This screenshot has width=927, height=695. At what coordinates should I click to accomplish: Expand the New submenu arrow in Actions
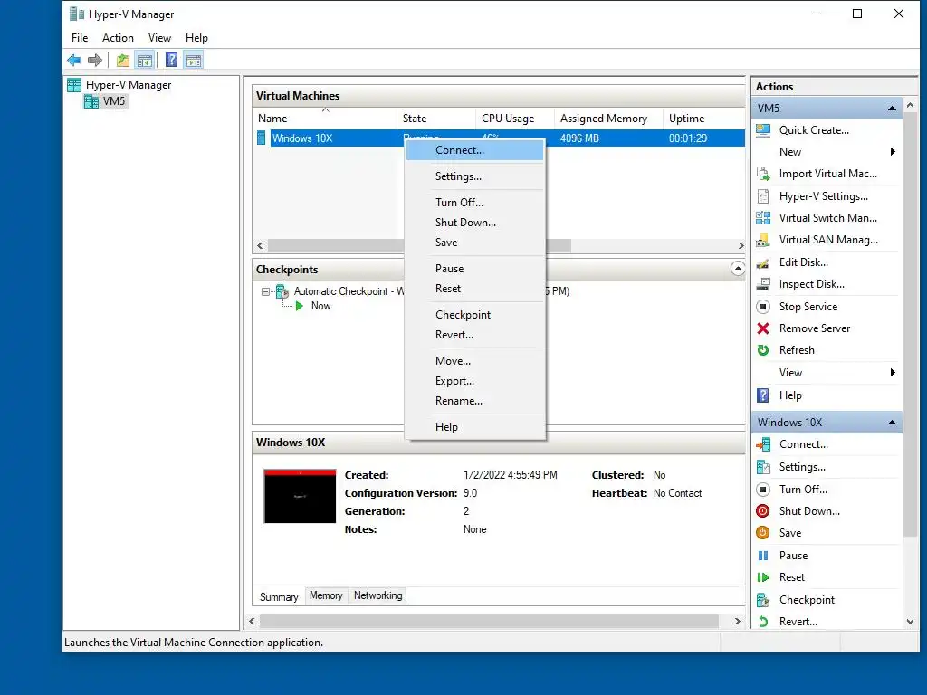893,152
